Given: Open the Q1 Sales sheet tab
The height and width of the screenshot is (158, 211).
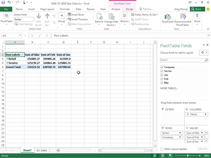Looking at the screenshot, I should click(42, 150).
